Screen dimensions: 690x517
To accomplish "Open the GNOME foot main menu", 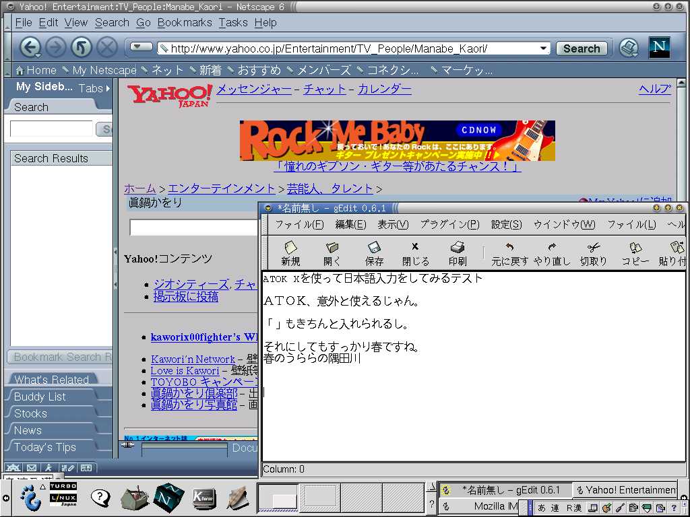I will 30,497.
